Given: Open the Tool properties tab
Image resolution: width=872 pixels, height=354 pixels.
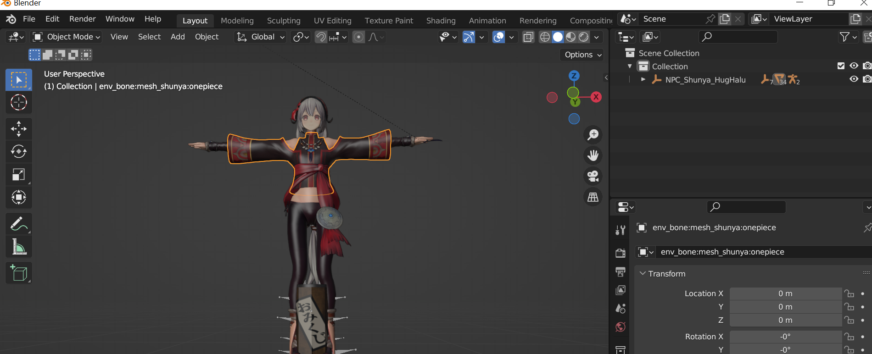Looking at the screenshot, I should [x=620, y=230].
